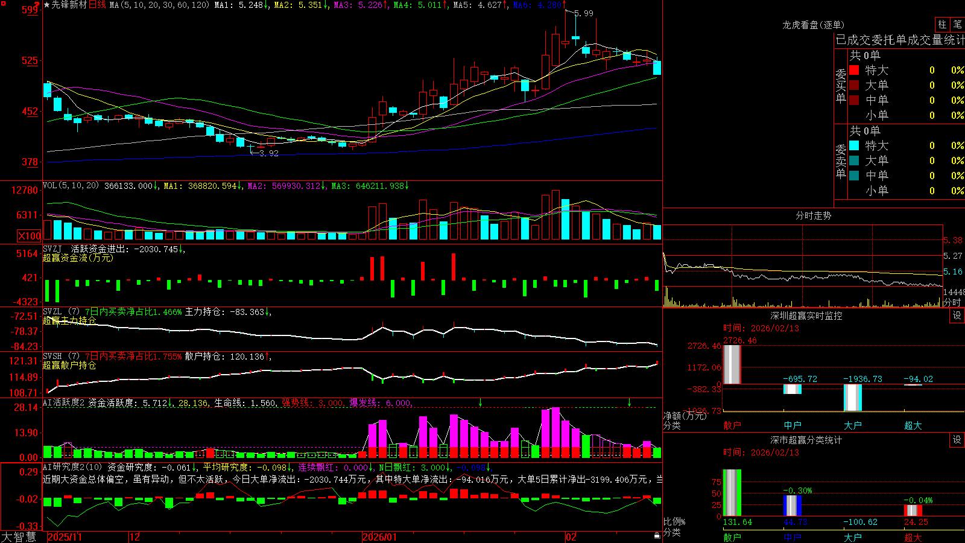Open the SVZL (7) indicator label
Image resolution: width=965 pixels, height=543 pixels.
(x=61, y=312)
